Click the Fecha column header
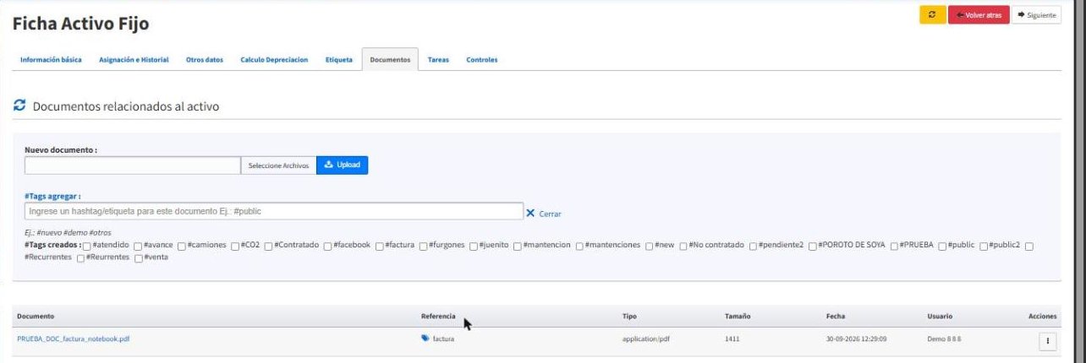1086x363 pixels. (836, 317)
